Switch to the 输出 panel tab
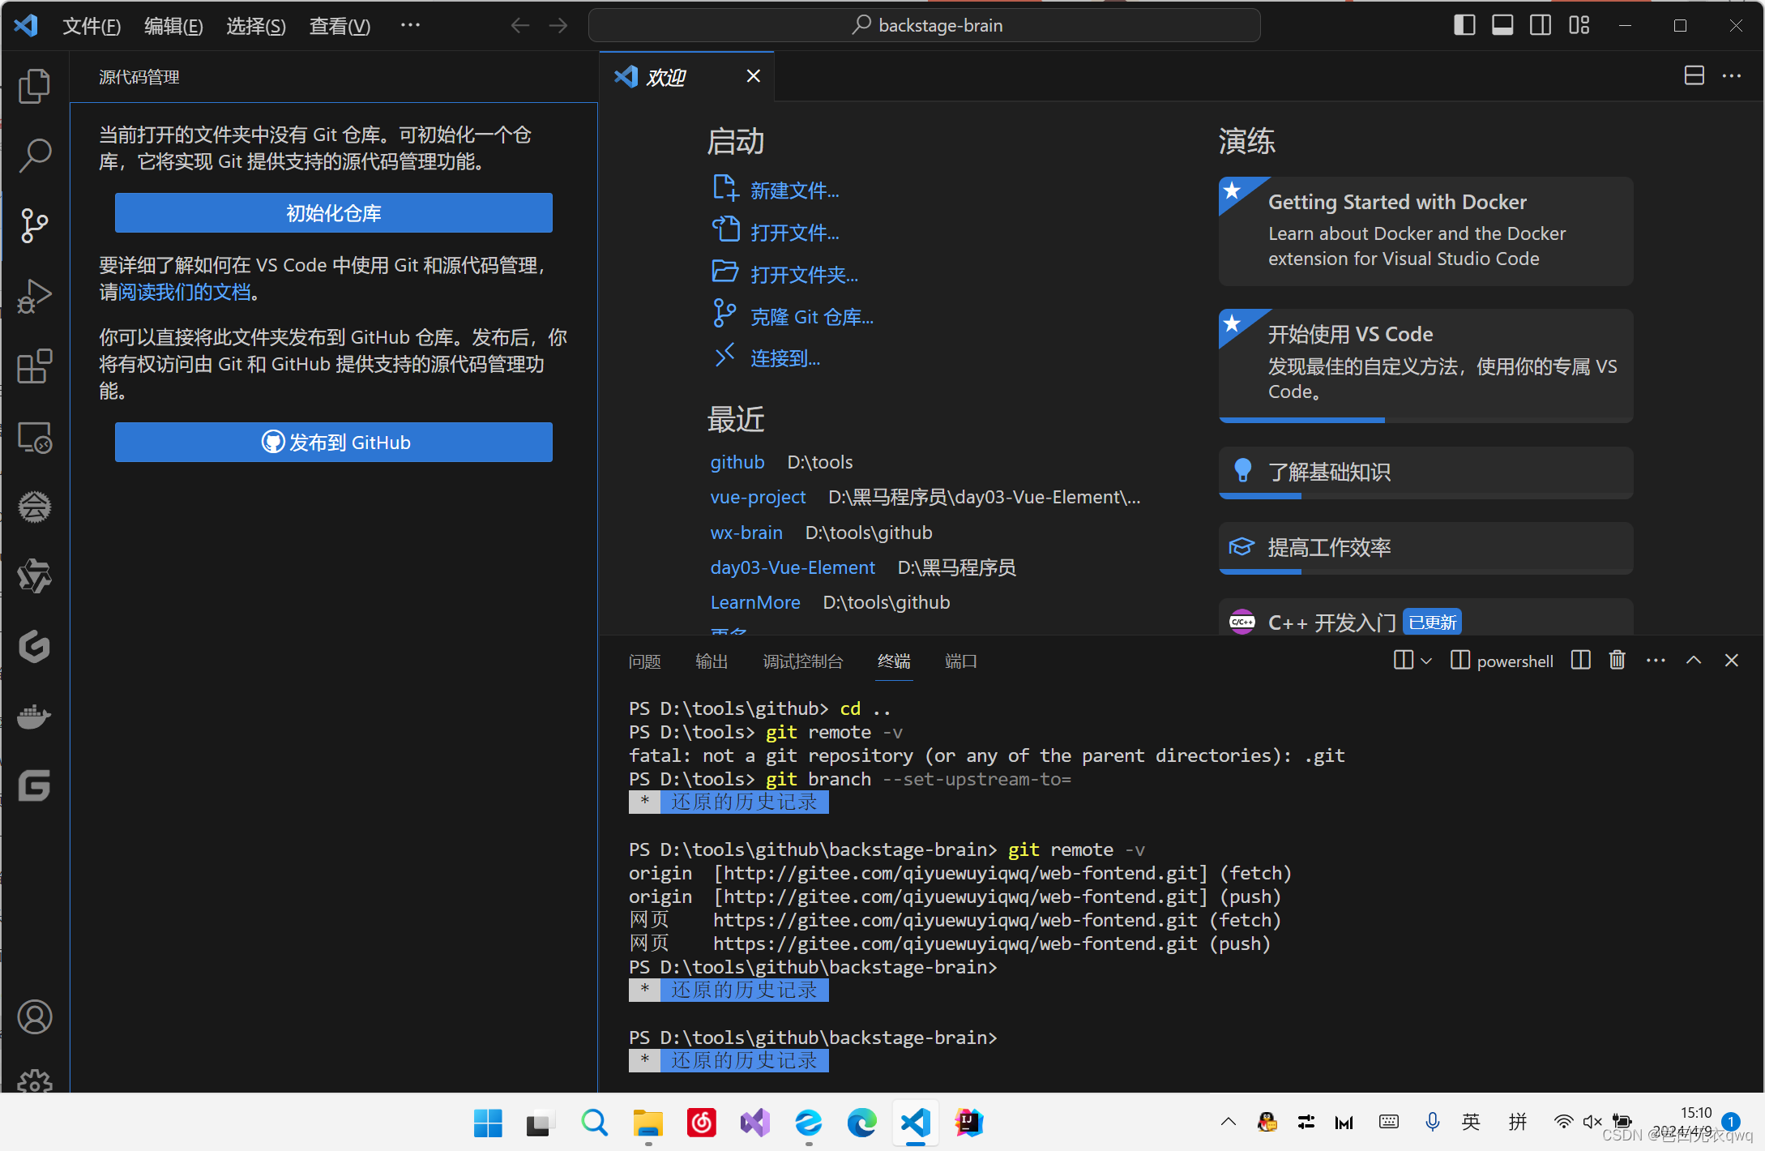Viewport: 1765px width, 1151px height. [712, 661]
